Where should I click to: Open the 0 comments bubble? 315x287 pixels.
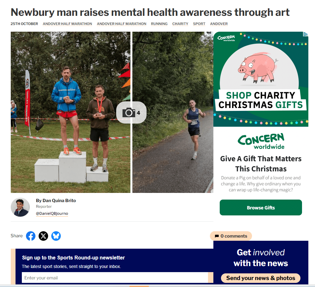point(231,236)
